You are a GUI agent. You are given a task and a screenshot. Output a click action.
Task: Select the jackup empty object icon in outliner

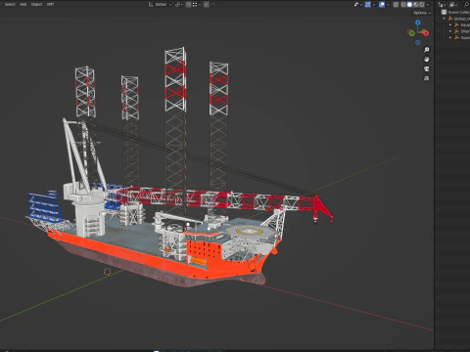[x=450, y=19]
